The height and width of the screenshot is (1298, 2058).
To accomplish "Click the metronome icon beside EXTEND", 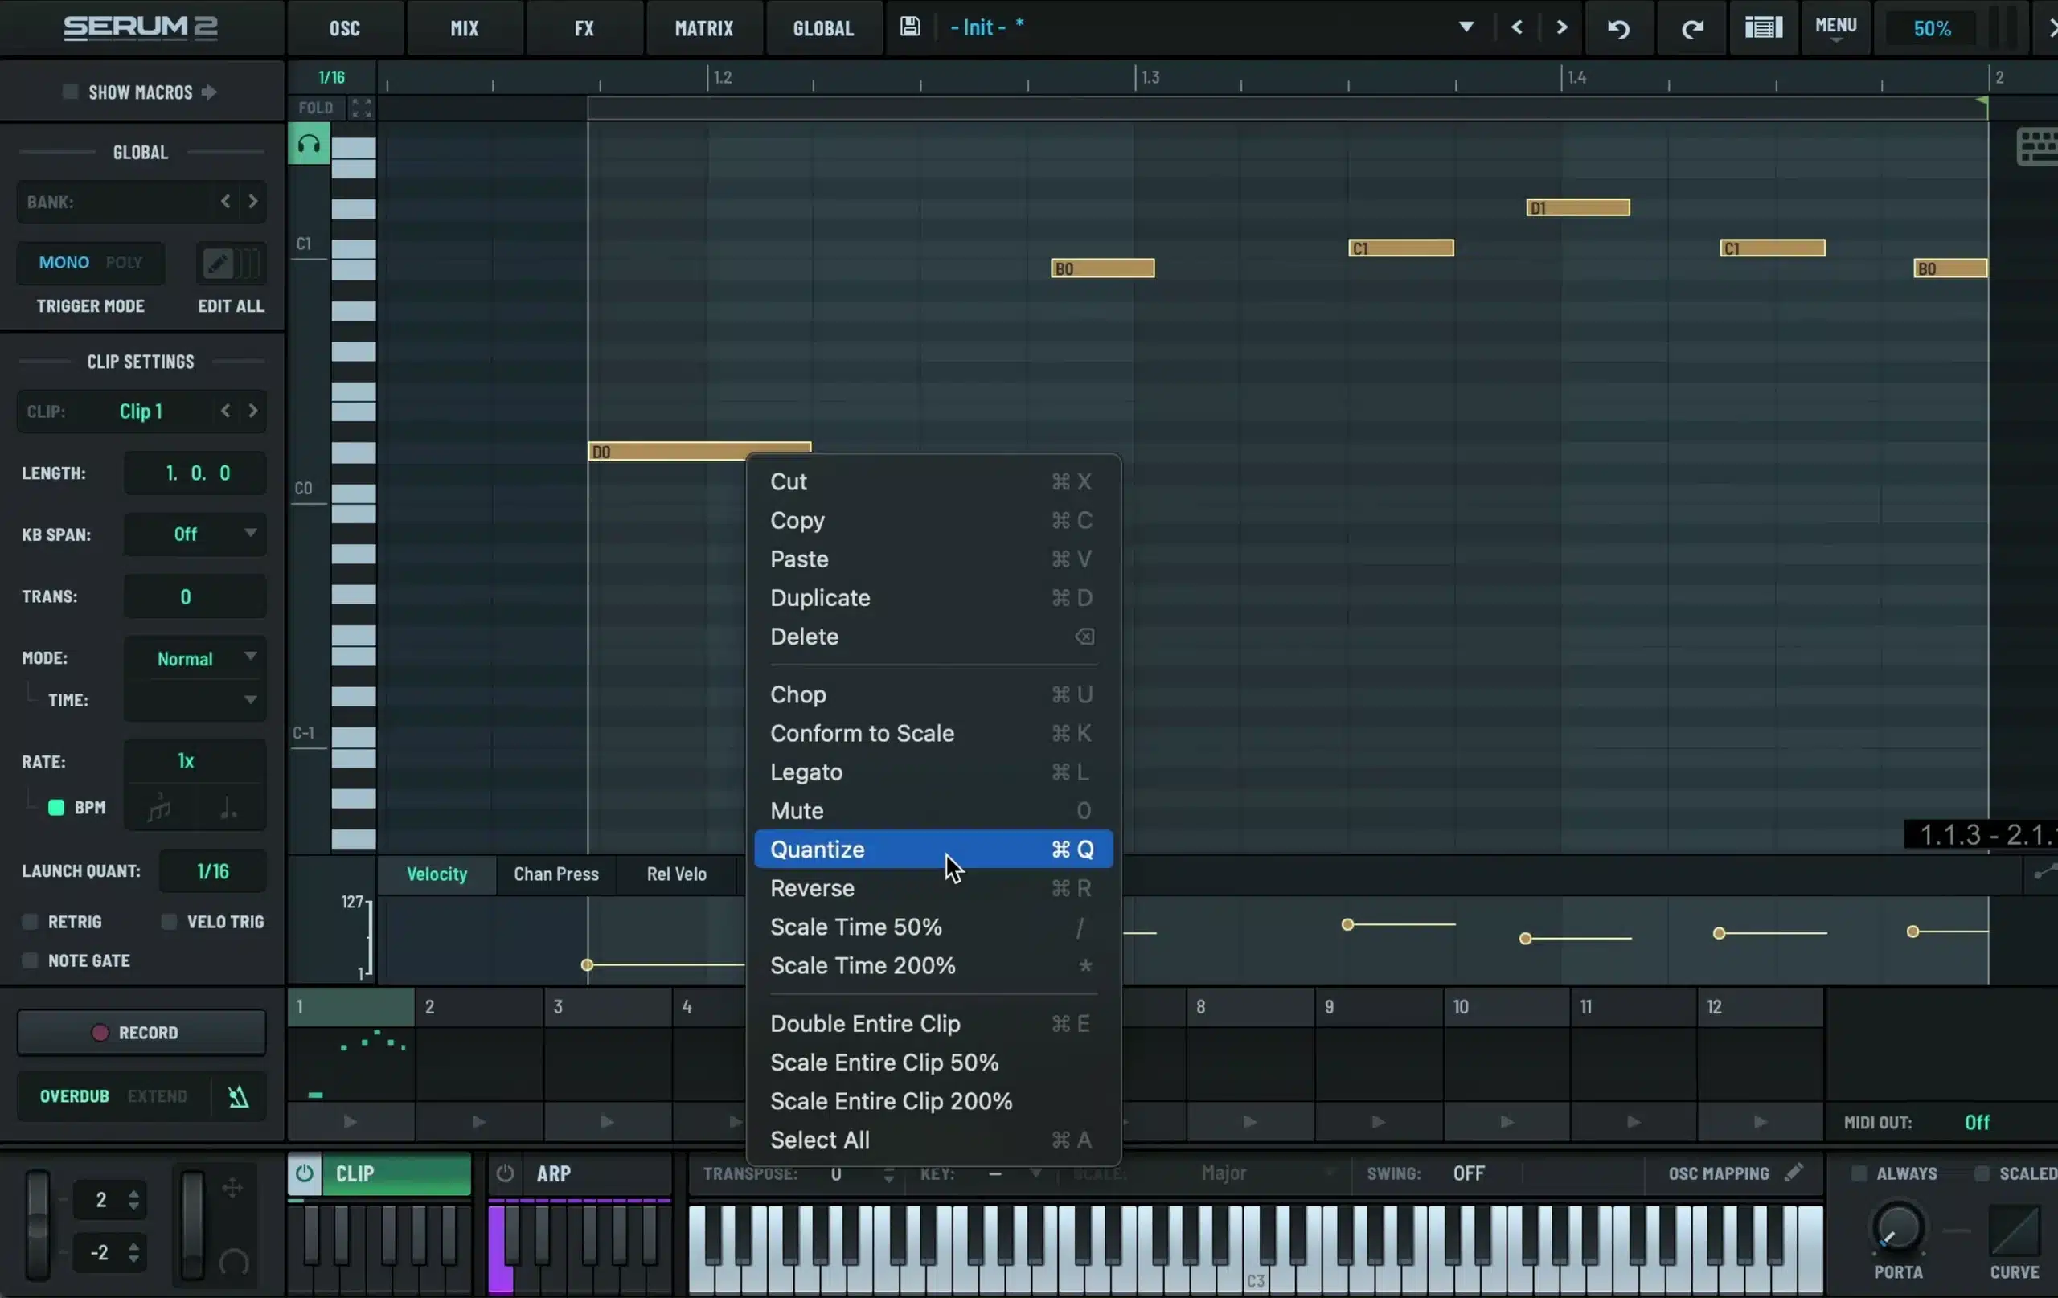I will pos(239,1096).
